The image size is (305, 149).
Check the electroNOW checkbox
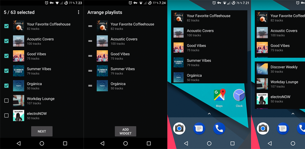pyautogui.click(x=7, y=116)
